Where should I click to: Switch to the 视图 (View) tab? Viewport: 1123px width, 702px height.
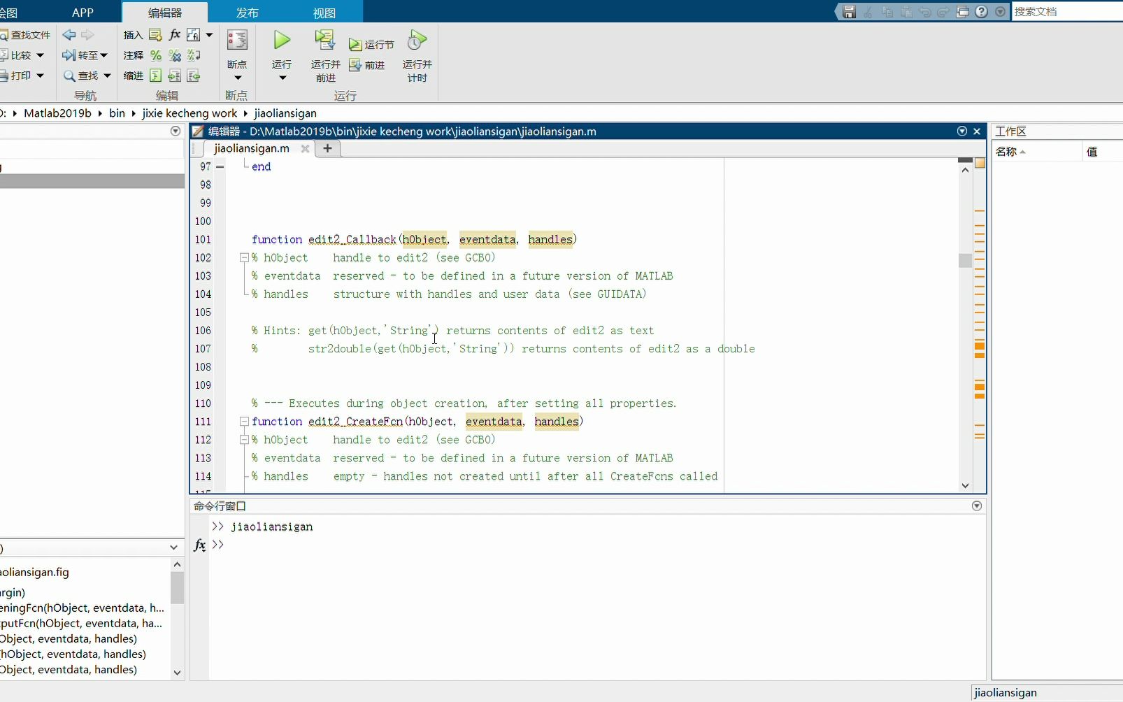pos(324,12)
